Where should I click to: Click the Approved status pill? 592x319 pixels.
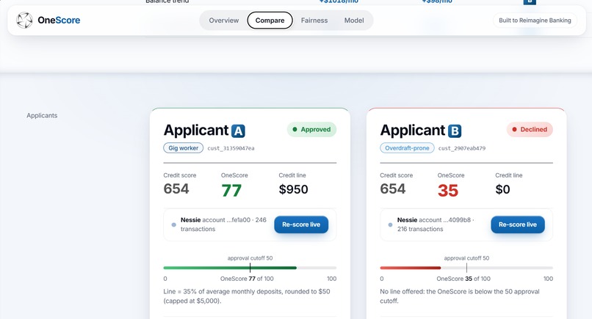[x=311, y=129]
